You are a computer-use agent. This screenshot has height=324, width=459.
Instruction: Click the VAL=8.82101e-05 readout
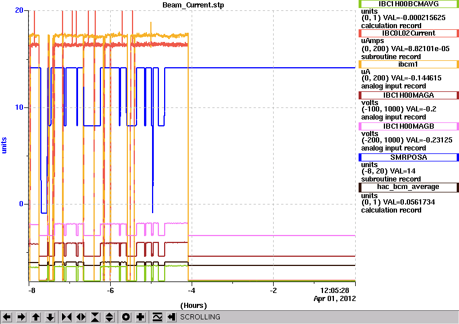[x=420, y=49]
